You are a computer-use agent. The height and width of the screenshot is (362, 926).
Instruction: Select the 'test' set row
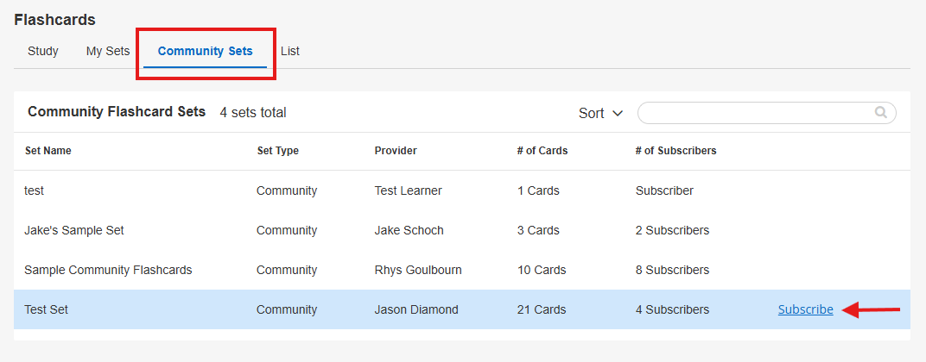pyautogui.click(x=34, y=190)
